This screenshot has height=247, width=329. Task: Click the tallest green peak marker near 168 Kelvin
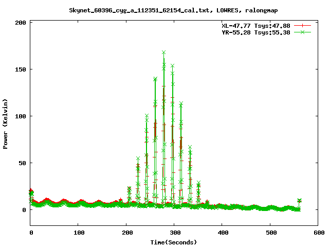point(163,52)
